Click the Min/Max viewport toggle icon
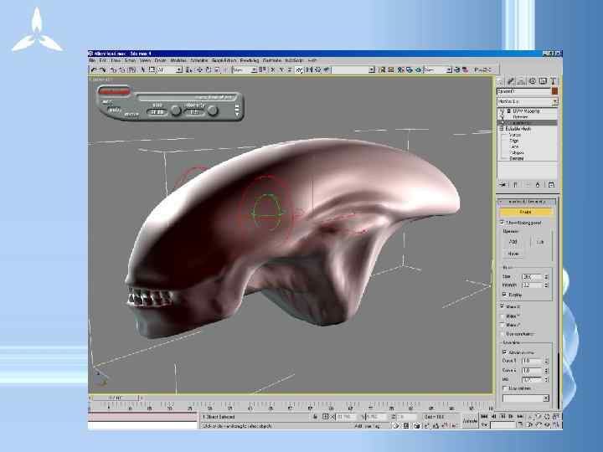The width and height of the screenshot is (603, 452). point(556,424)
